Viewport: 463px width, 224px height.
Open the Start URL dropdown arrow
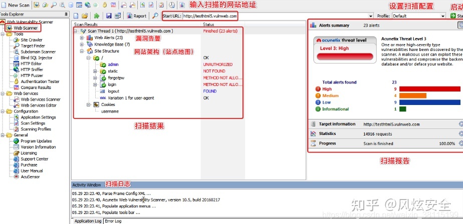pos(371,16)
